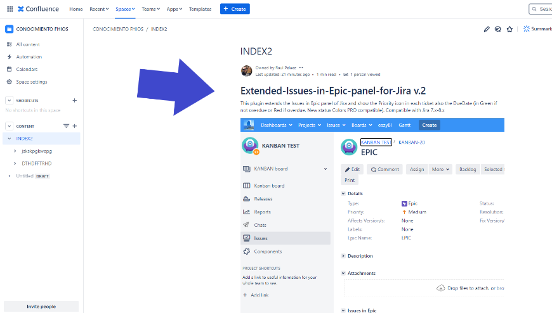Click the Extended-Issues-in-Epic-panel-for-Jira v.2 heading
The height and width of the screenshot is (313, 552).
333,91
